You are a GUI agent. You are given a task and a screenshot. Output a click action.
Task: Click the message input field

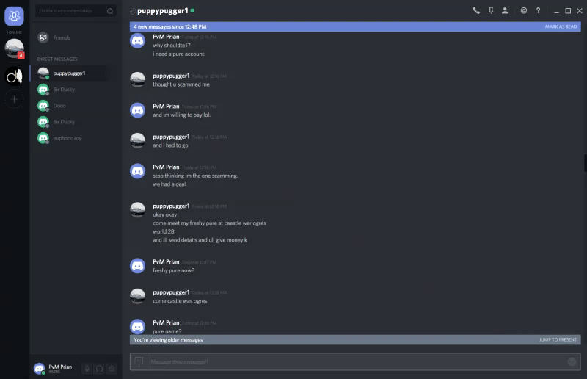click(x=357, y=361)
